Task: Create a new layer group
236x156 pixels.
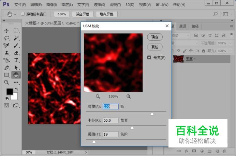Action: point(209,151)
